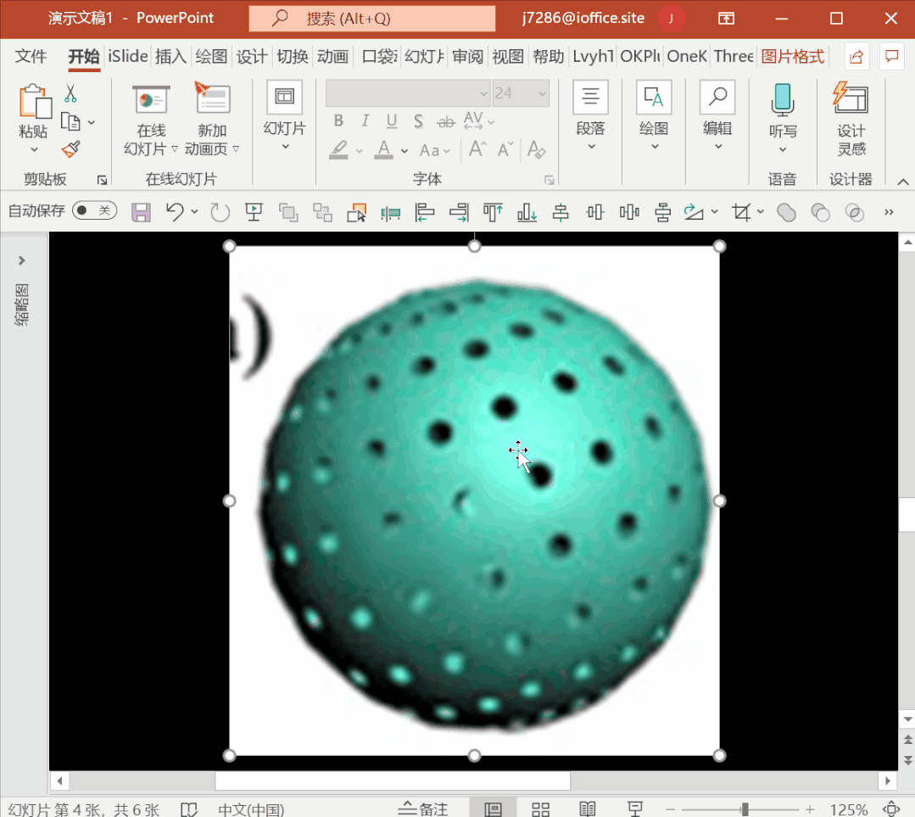The image size is (915, 817).
Task: Open clipboard pane launcher
Action: [x=102, y=181]
